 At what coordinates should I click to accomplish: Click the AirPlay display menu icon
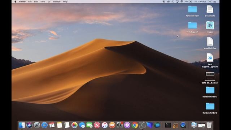click(177, 1)
